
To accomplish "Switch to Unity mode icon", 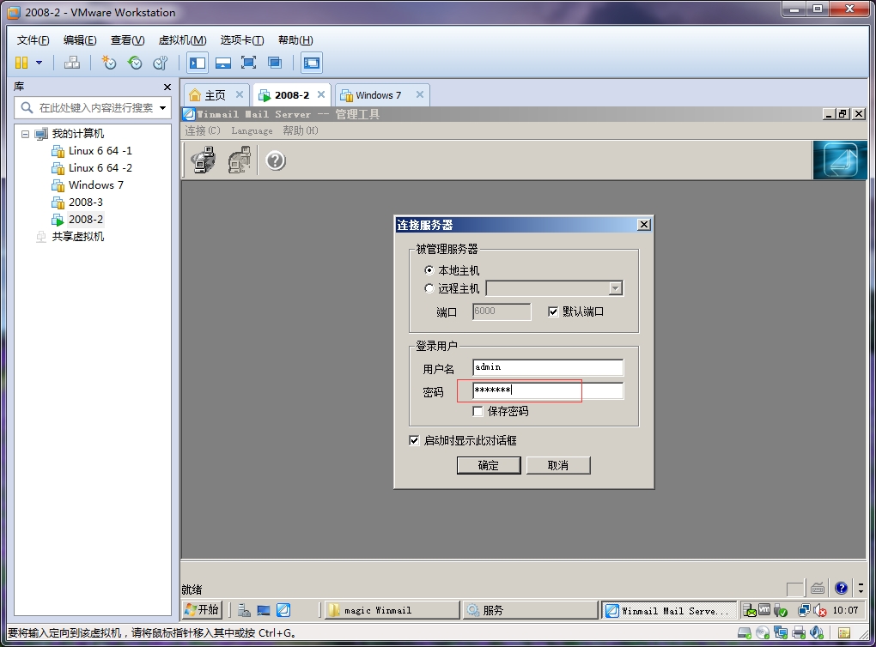I will point(274,63).
